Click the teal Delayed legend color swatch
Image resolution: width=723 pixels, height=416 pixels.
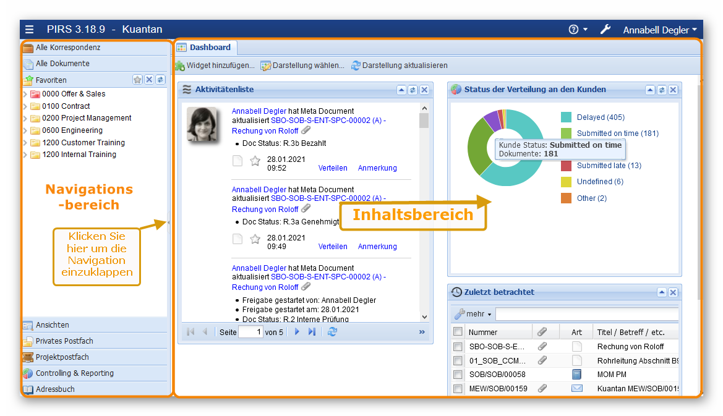click(x=566, y=117)
